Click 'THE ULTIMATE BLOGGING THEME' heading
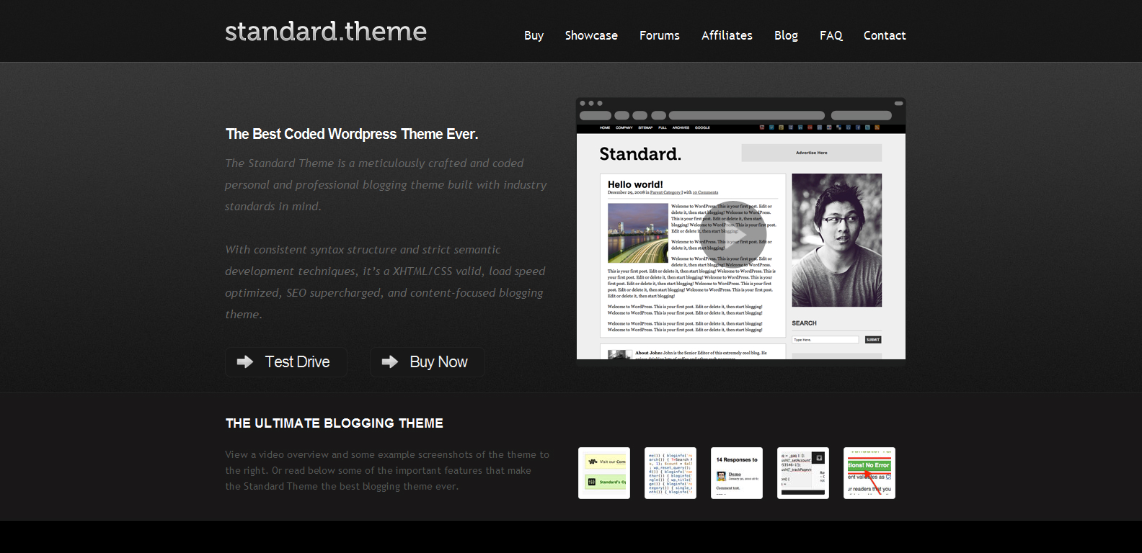 point(335,423)
